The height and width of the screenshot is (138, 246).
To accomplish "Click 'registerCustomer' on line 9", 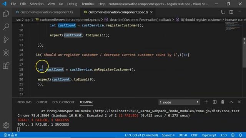I will pyautogui.click(x=122, y=25).
